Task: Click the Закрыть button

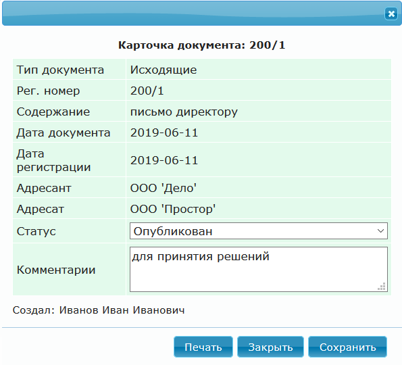Action: 270,347
